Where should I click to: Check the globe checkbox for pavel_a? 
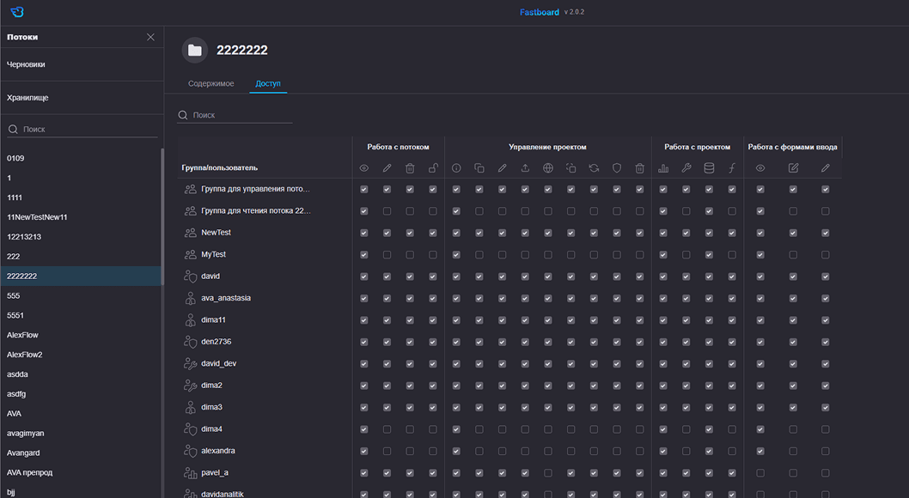click(548, 473)
